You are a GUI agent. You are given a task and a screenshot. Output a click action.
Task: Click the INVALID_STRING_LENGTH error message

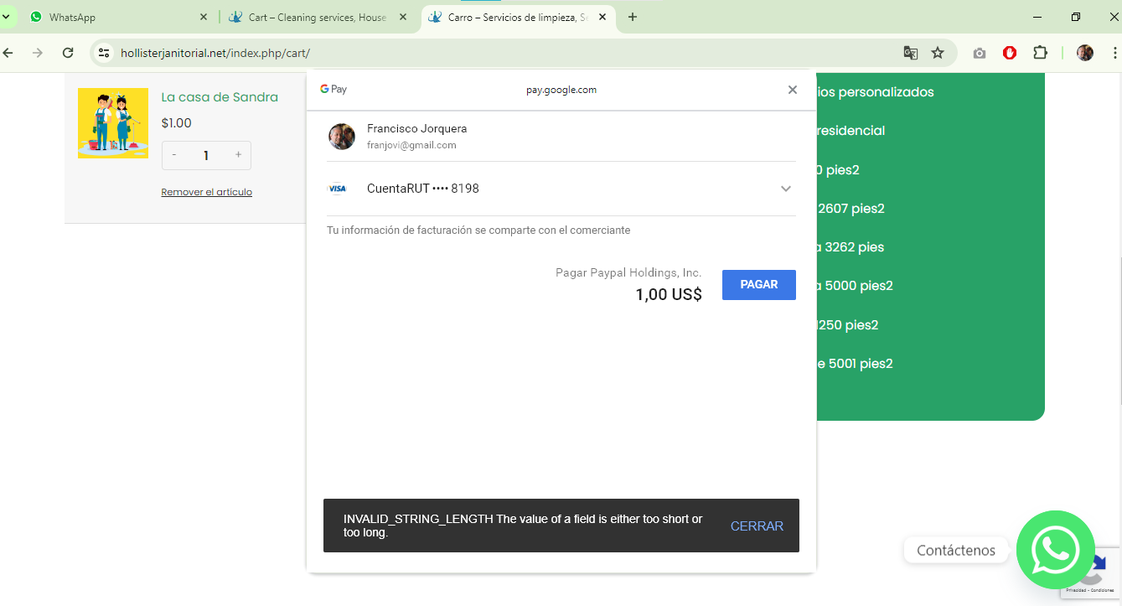(x=523, y=526)
